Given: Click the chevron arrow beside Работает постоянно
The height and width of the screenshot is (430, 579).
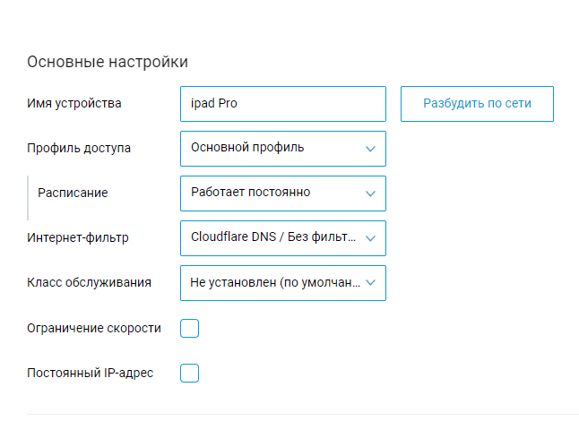Looking at the screenshot, I should click(370, 193).
